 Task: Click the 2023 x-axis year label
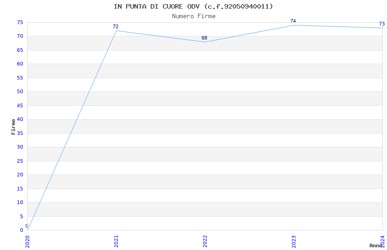coord(294,241)
